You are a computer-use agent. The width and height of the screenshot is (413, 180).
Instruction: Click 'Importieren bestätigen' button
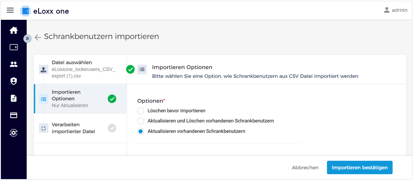[x=360, y=167]
